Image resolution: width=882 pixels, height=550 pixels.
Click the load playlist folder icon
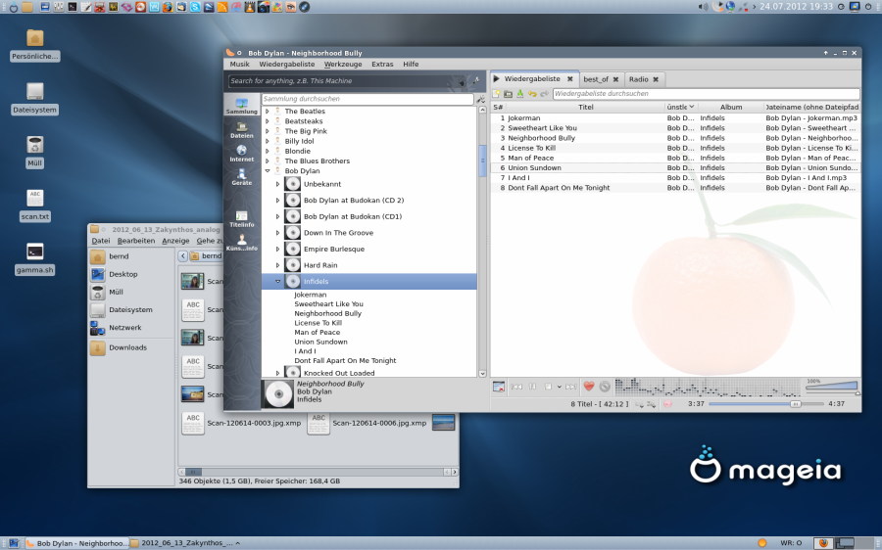coord(508,94)
